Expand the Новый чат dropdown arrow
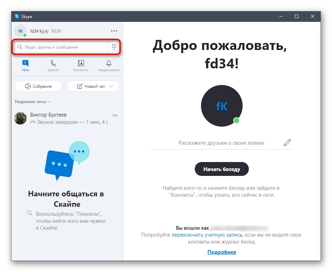The width and height of the screenshot is (332, 272). [111, 86]
